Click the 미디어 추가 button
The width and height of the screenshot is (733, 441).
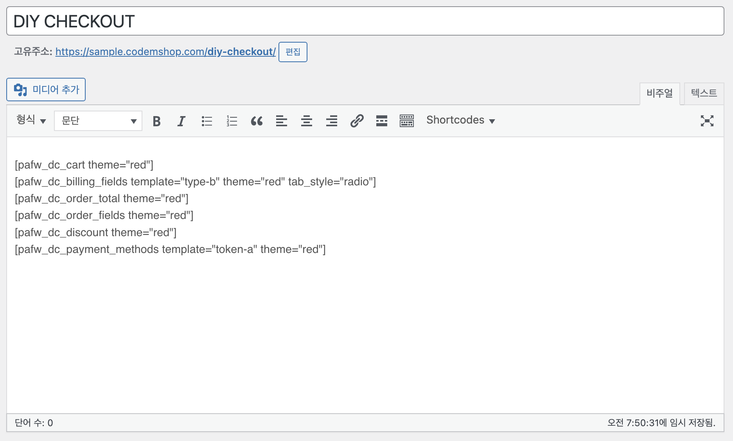click(46, 90)
